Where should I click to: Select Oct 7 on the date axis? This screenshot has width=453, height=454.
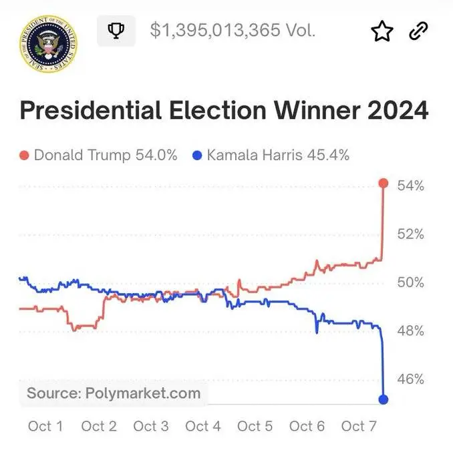359,426
